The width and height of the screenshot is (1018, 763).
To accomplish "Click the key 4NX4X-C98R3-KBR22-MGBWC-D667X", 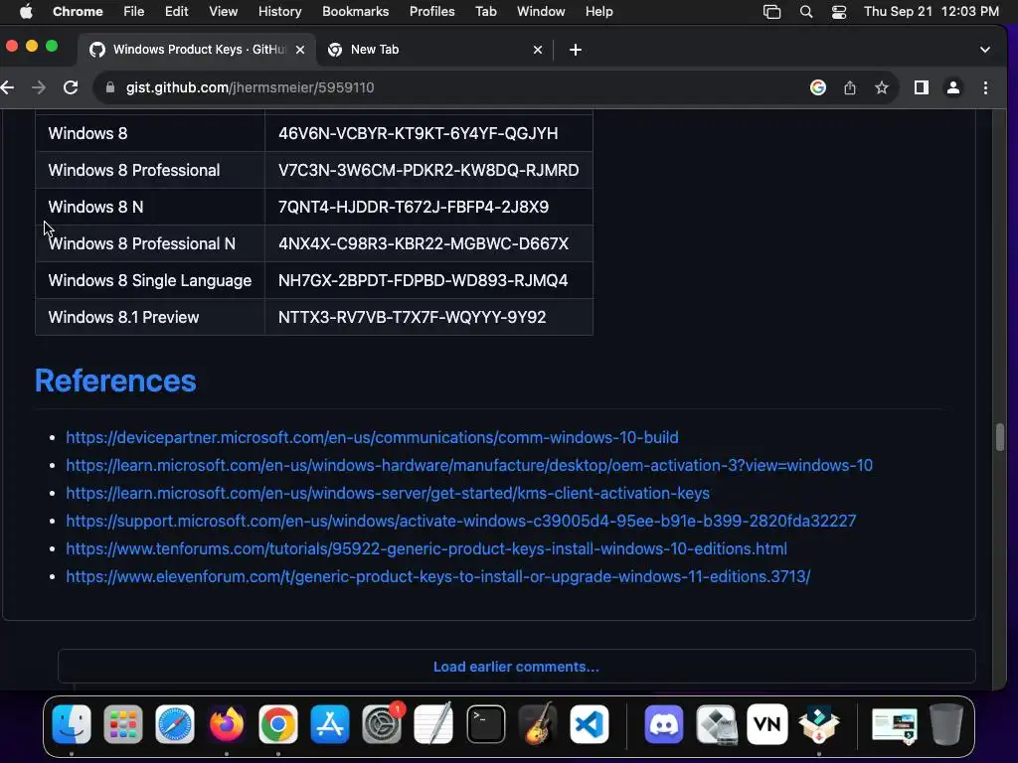I will coord(424,244).
